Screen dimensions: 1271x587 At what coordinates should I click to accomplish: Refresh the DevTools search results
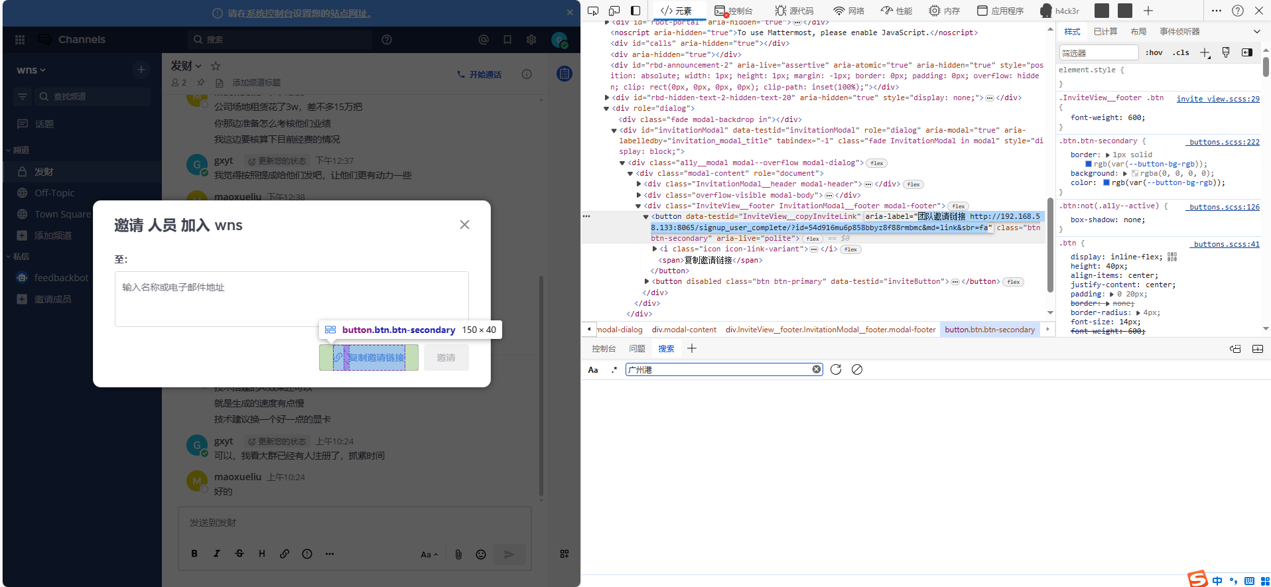836,369
